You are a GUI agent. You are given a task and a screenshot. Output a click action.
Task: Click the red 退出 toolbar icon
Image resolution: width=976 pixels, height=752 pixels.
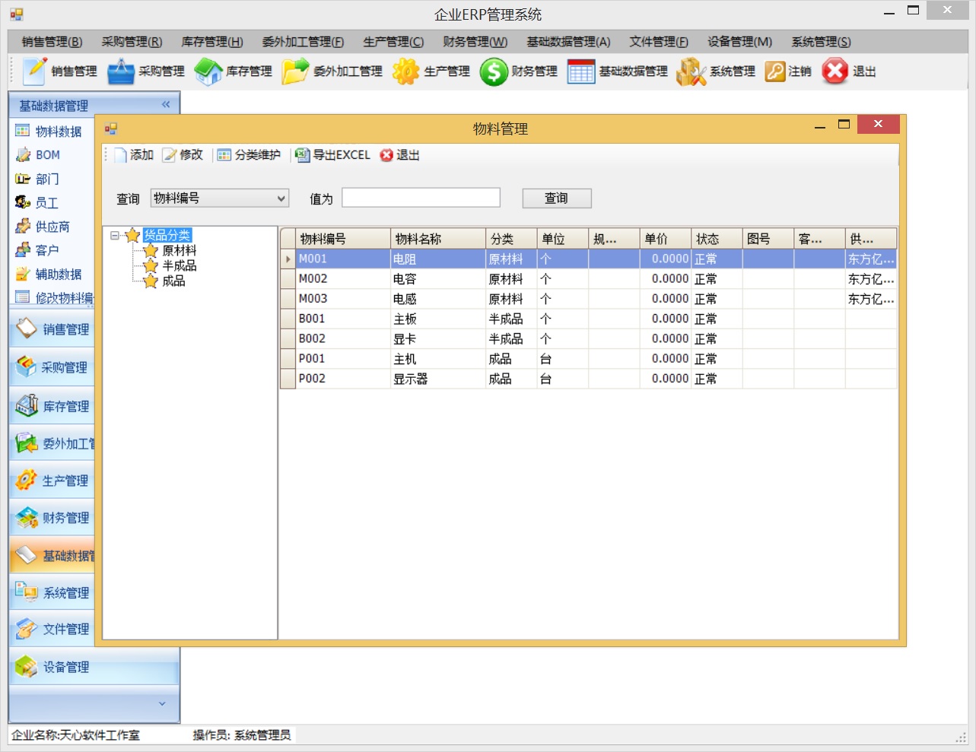pyautogui.click(x=835, y=71)
